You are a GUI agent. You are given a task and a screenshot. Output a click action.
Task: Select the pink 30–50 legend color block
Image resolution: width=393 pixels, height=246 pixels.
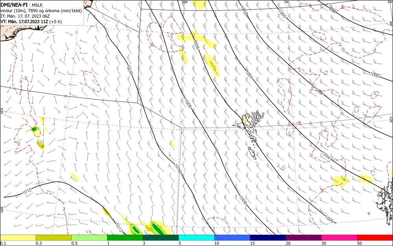(x=339, y=238)
